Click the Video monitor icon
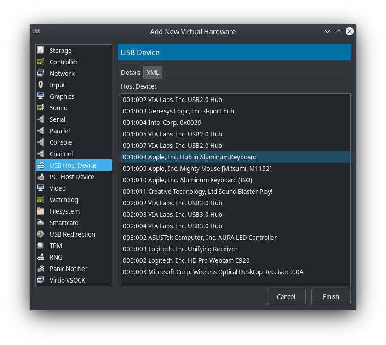386x345 pixels. pos(40,188)
